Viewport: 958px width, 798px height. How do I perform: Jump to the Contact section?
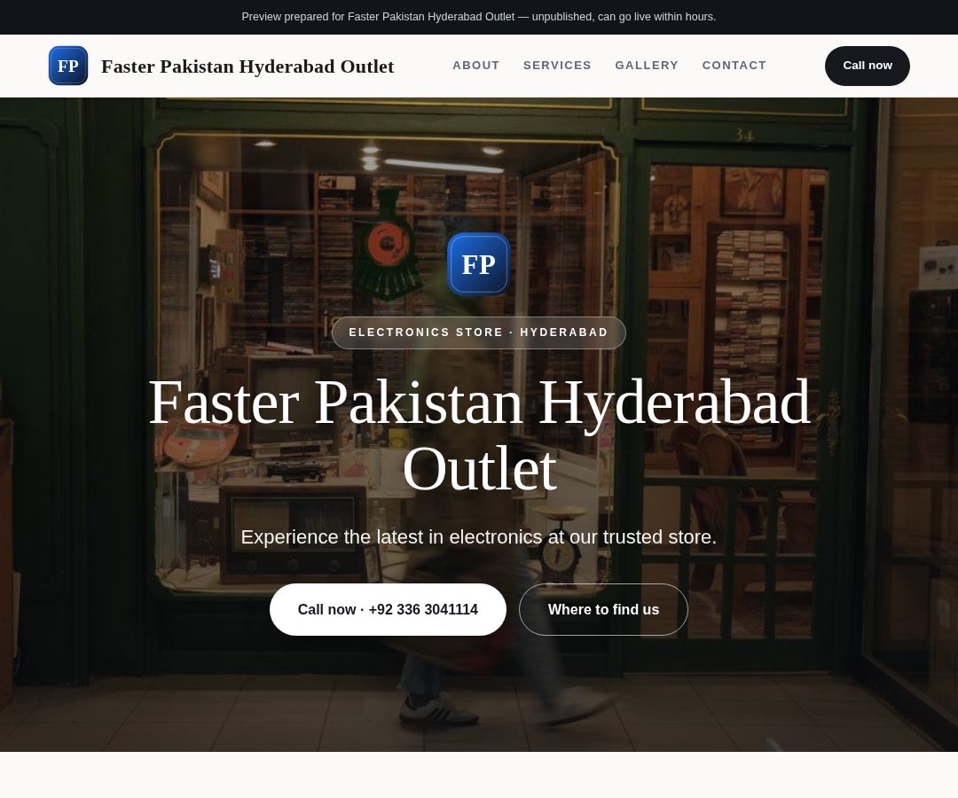(x=734, y=66)
